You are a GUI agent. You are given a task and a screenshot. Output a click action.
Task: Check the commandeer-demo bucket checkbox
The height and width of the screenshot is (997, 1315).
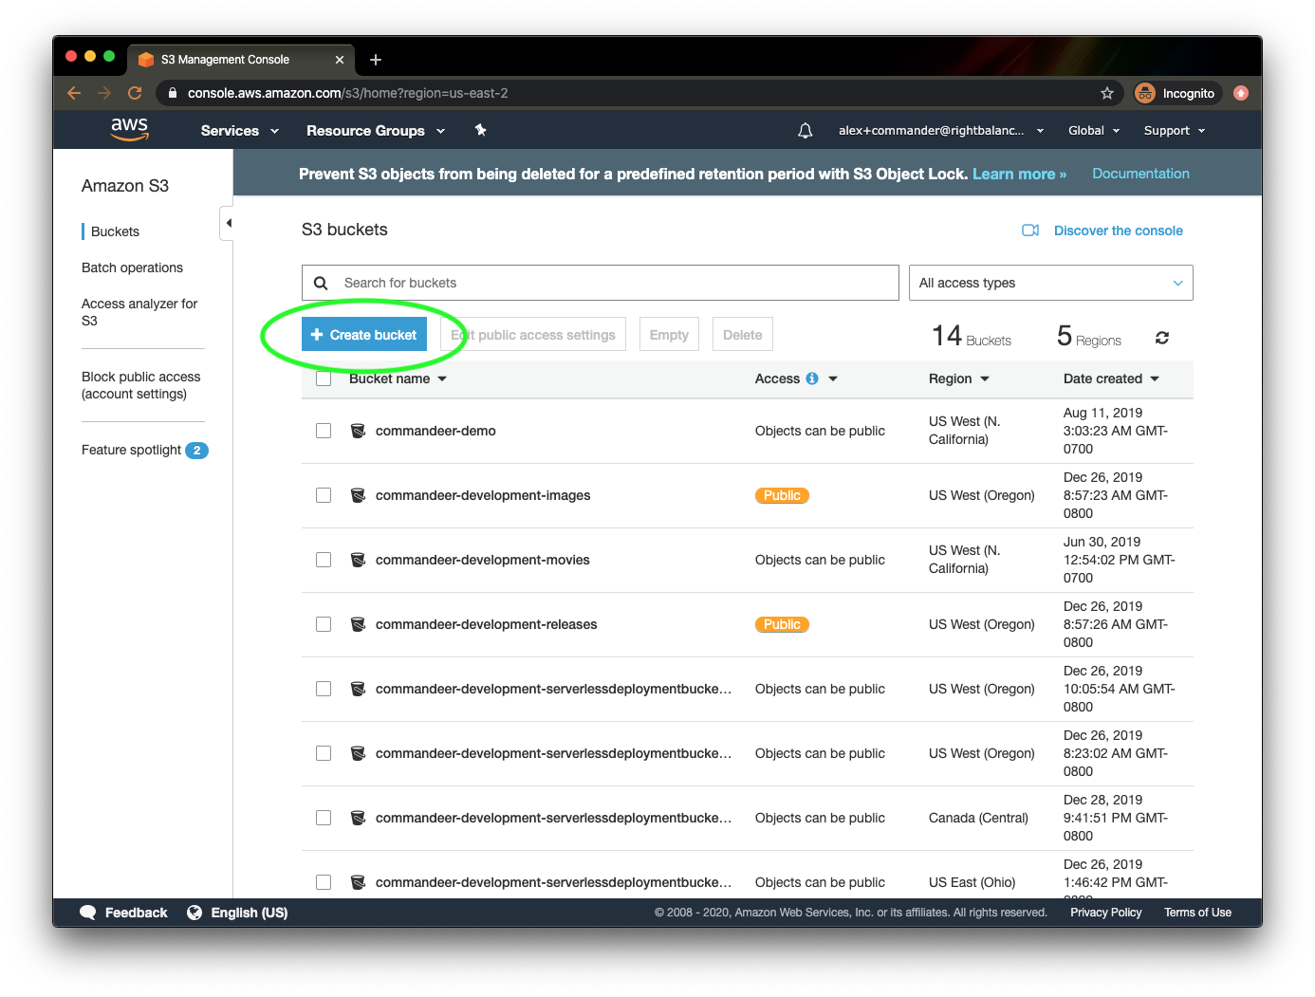click(x=324, y=431)
